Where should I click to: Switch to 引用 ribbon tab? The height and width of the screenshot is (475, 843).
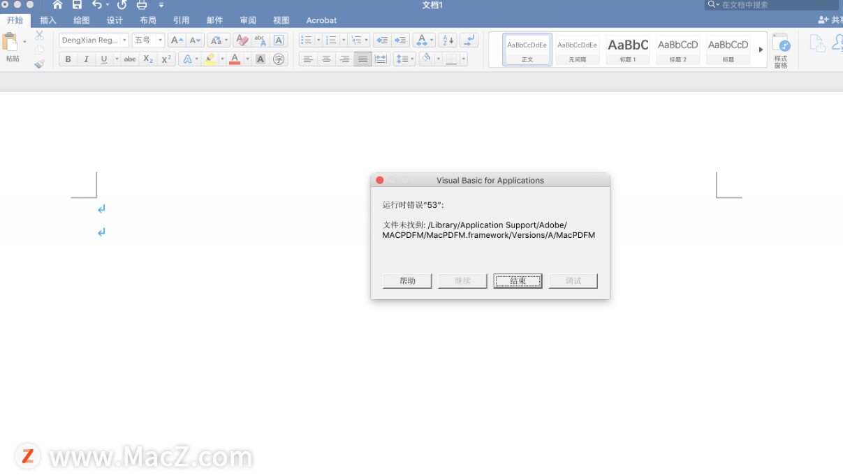[181, 20]
